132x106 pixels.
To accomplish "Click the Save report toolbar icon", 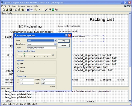I will pyautogui.click(x=11, y=10).
